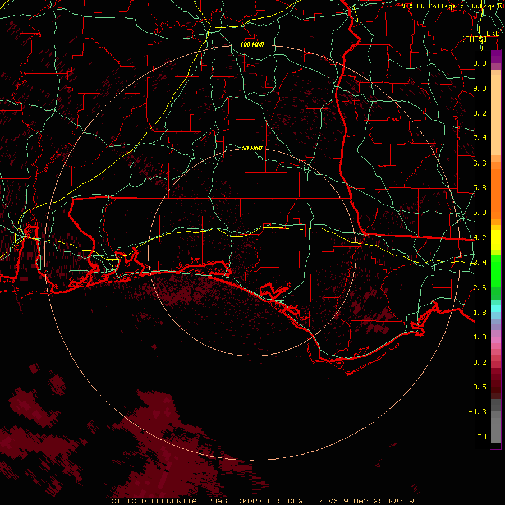
Task: Click the "NEXLAB-College of DuPage" credit text
Action: (x=449, y=6)
